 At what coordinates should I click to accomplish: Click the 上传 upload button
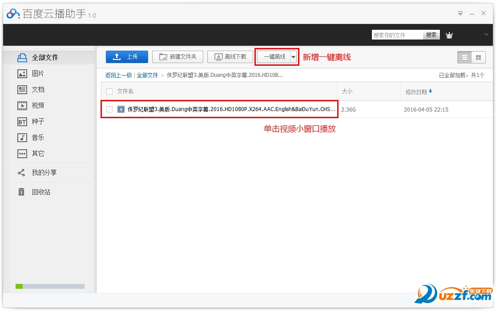pos(127,57)
